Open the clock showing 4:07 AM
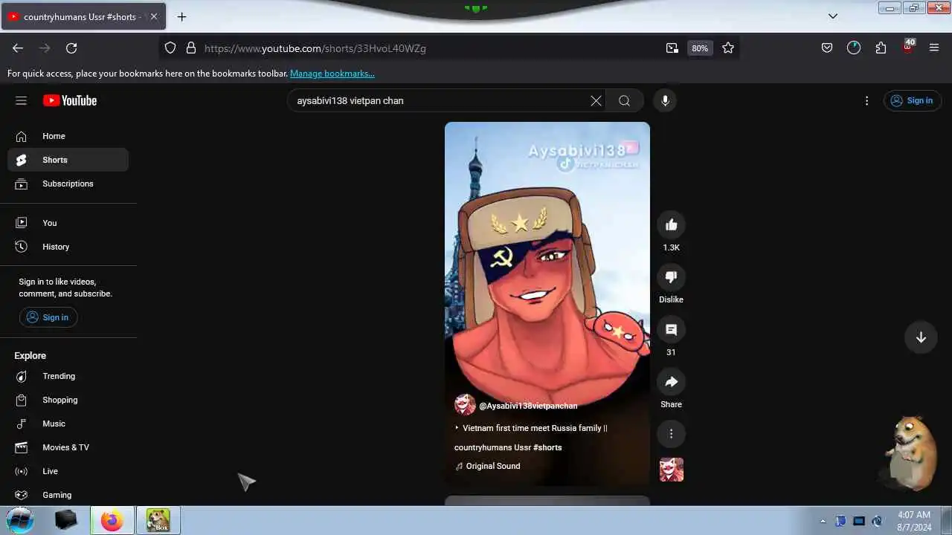Image resolution: width=952 pixels, height=535 pixels. pyautogui.click(x=914, y=520)
